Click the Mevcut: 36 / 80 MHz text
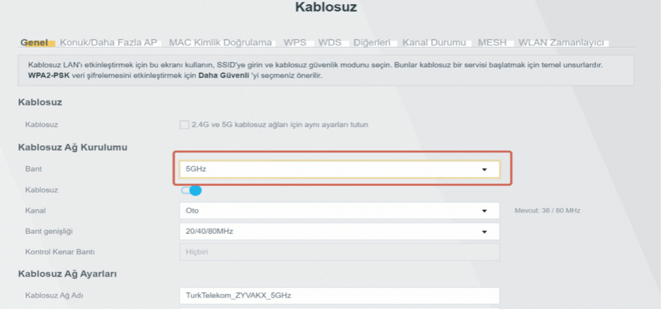Viewport: 661px width, 309px height. (547, 211)
